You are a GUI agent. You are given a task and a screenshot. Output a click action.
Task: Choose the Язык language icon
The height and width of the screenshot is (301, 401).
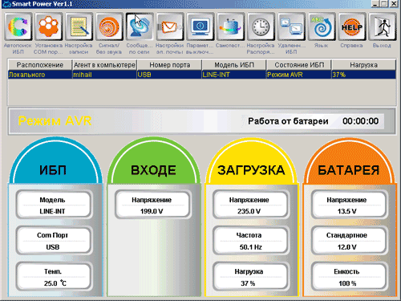pos(322,27)
